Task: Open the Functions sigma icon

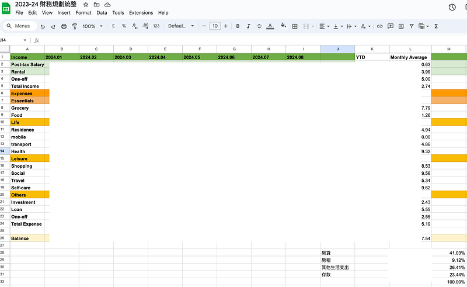Action: coord(436,26)
